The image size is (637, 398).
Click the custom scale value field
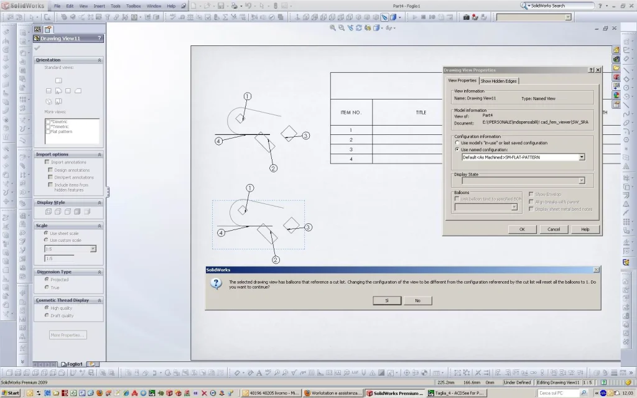59,258
